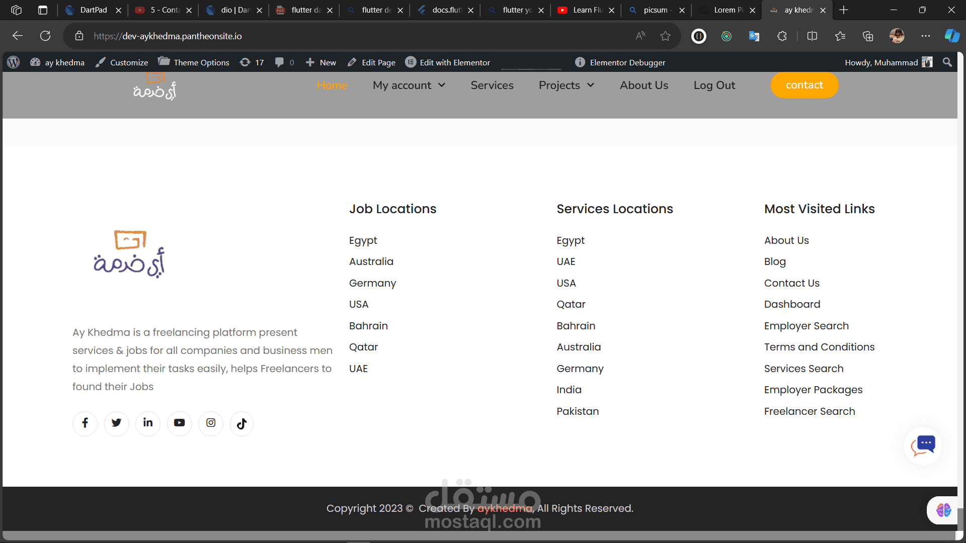Click the browser address bar URL
The width and height of the screenshot is (966, 543).
click(x=168, y=36)
